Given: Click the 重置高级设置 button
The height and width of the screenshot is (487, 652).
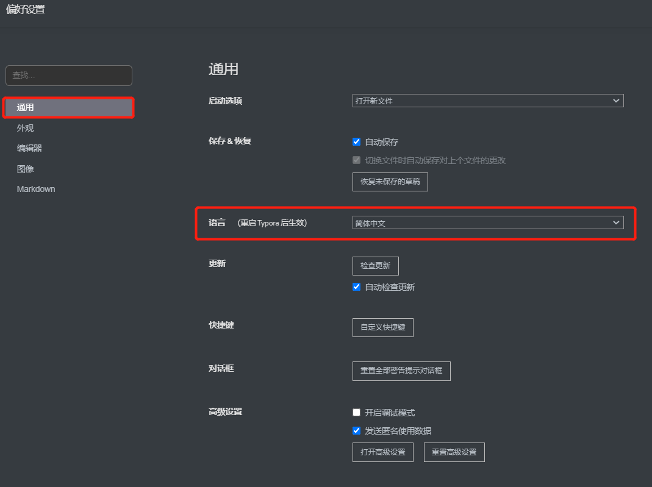Looking at the screenshot, I should tap(454, 452).
